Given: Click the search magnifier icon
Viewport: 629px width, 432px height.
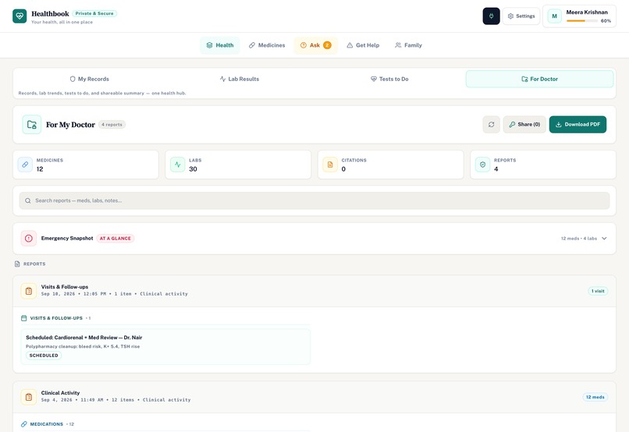Looking at the screenshot, I should 27,200.
